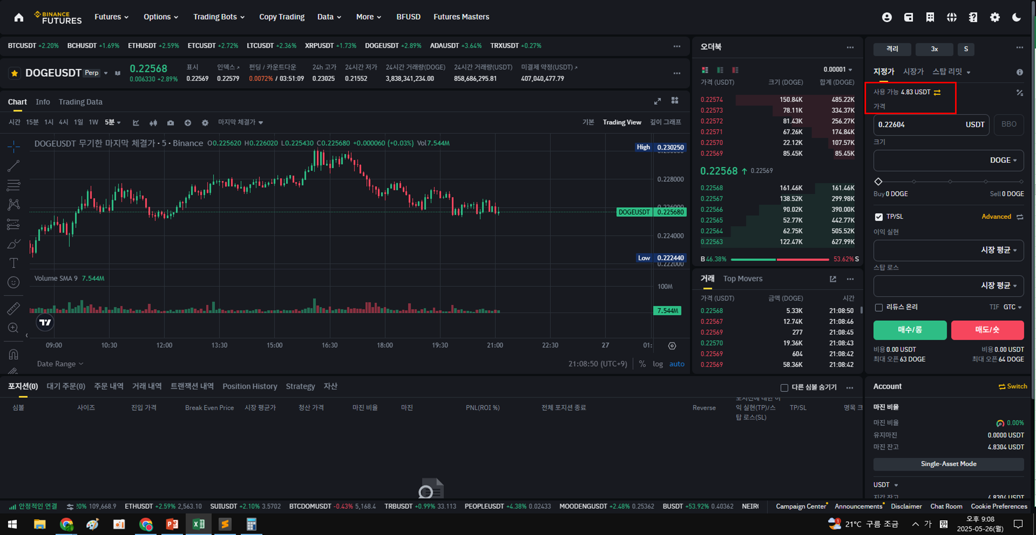Change candlestick chart type icon
This screenshot has height=535, width=1036.
pyautogui.click(x=153, y=123)
